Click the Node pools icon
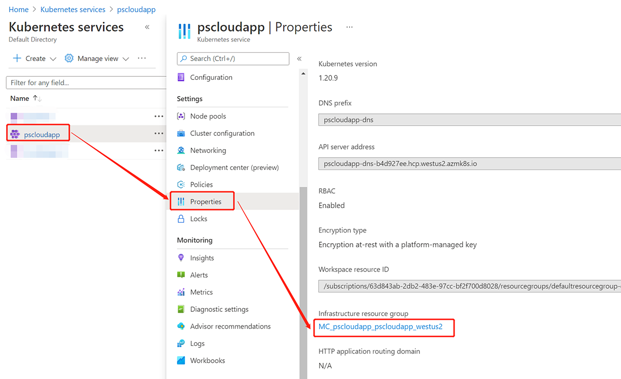This screenshot has width=621, height=379. (x=181, y=116)
